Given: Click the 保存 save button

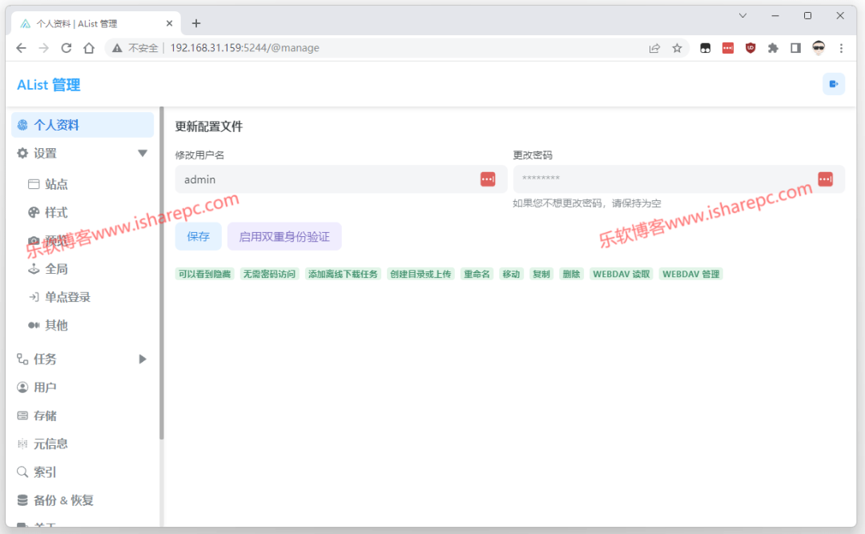Looking at the screenshot, I should 198,237.
